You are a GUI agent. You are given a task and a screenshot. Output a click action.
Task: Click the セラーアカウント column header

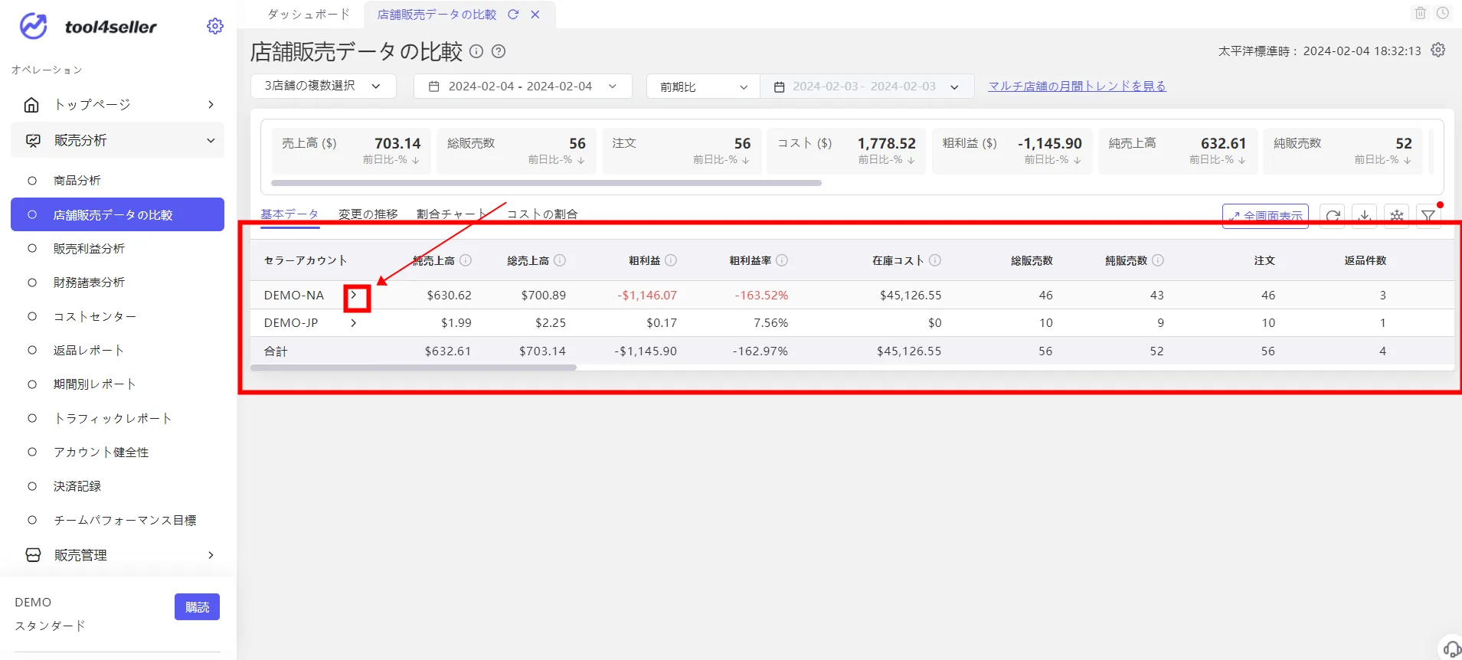click(x=306, y=260)
